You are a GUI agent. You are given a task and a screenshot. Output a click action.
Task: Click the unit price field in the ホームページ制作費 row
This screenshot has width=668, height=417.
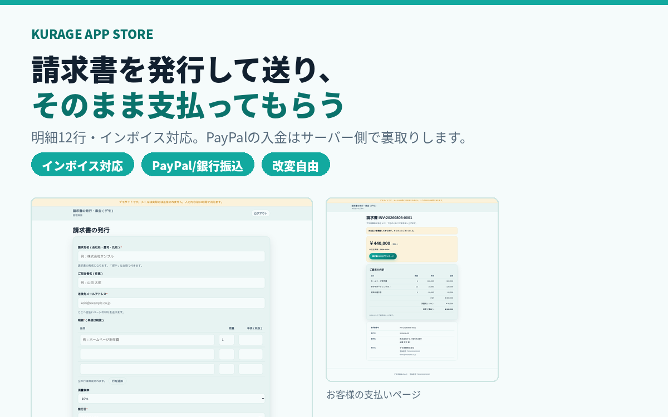[250, 339]
